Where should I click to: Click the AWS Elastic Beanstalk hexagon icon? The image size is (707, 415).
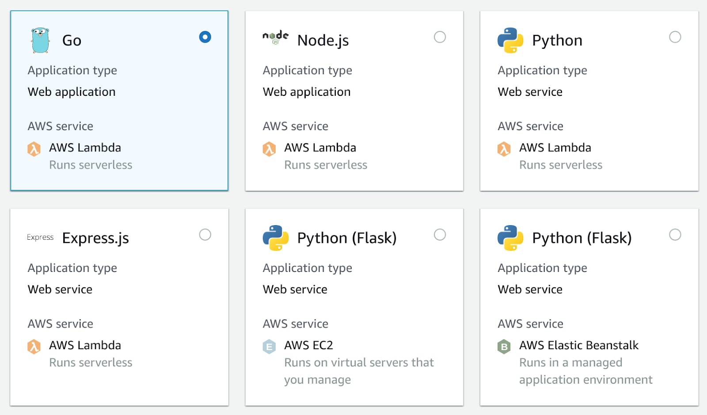click(504, 347)
